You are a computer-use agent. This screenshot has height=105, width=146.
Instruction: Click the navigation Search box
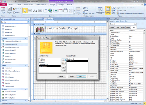click(14, 22)
